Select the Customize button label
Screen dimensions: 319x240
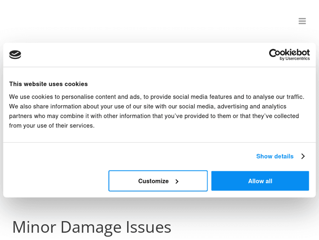coord(153,181)
